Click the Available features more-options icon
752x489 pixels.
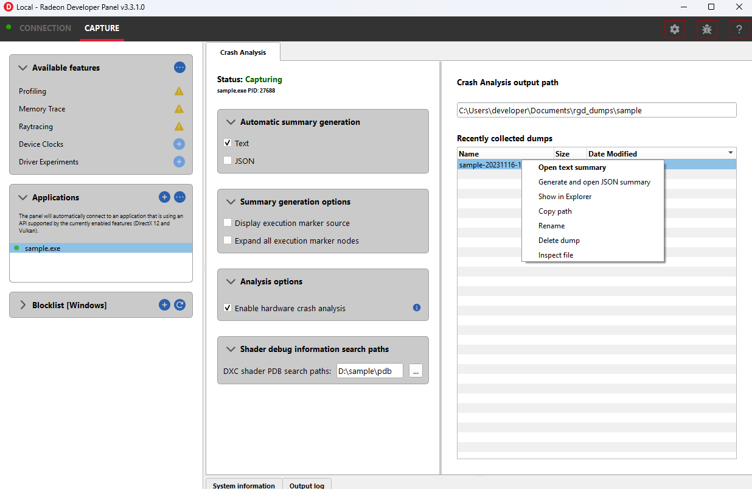pyautogui.click(x=179, y=68)
